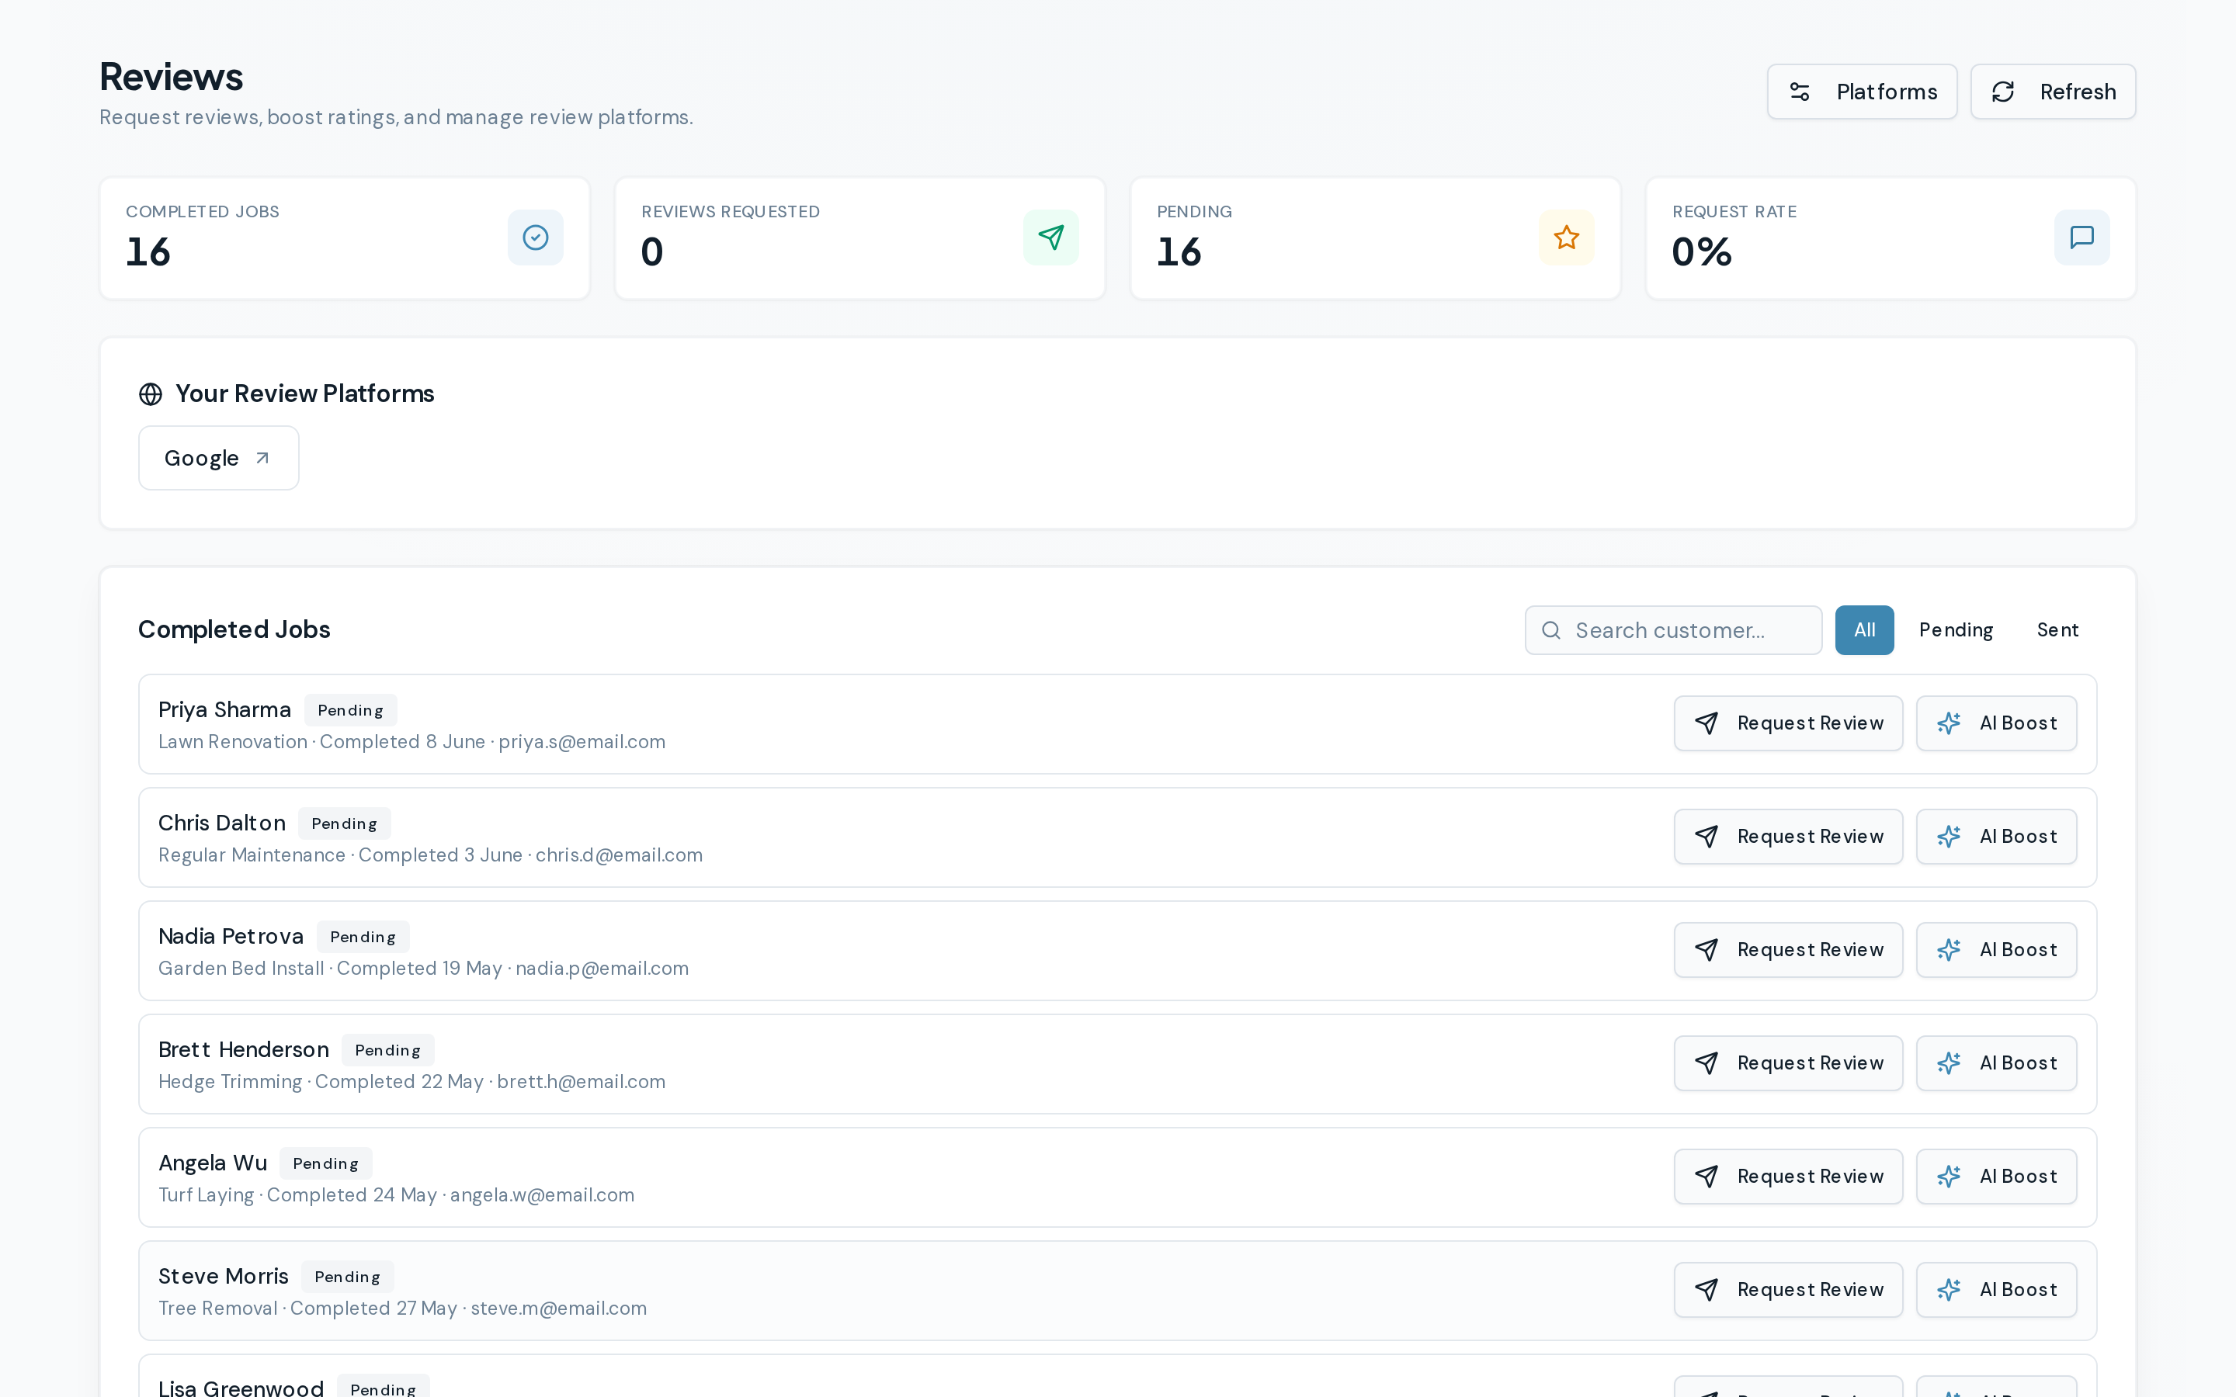This screenshot has width=2236, height=1397.
Task: Click the magnifier icon in search box
Action: click(x=1551, y=630)
